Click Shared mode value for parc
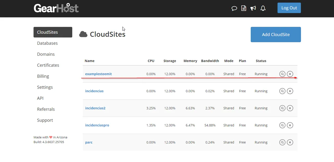 (229, 142)
